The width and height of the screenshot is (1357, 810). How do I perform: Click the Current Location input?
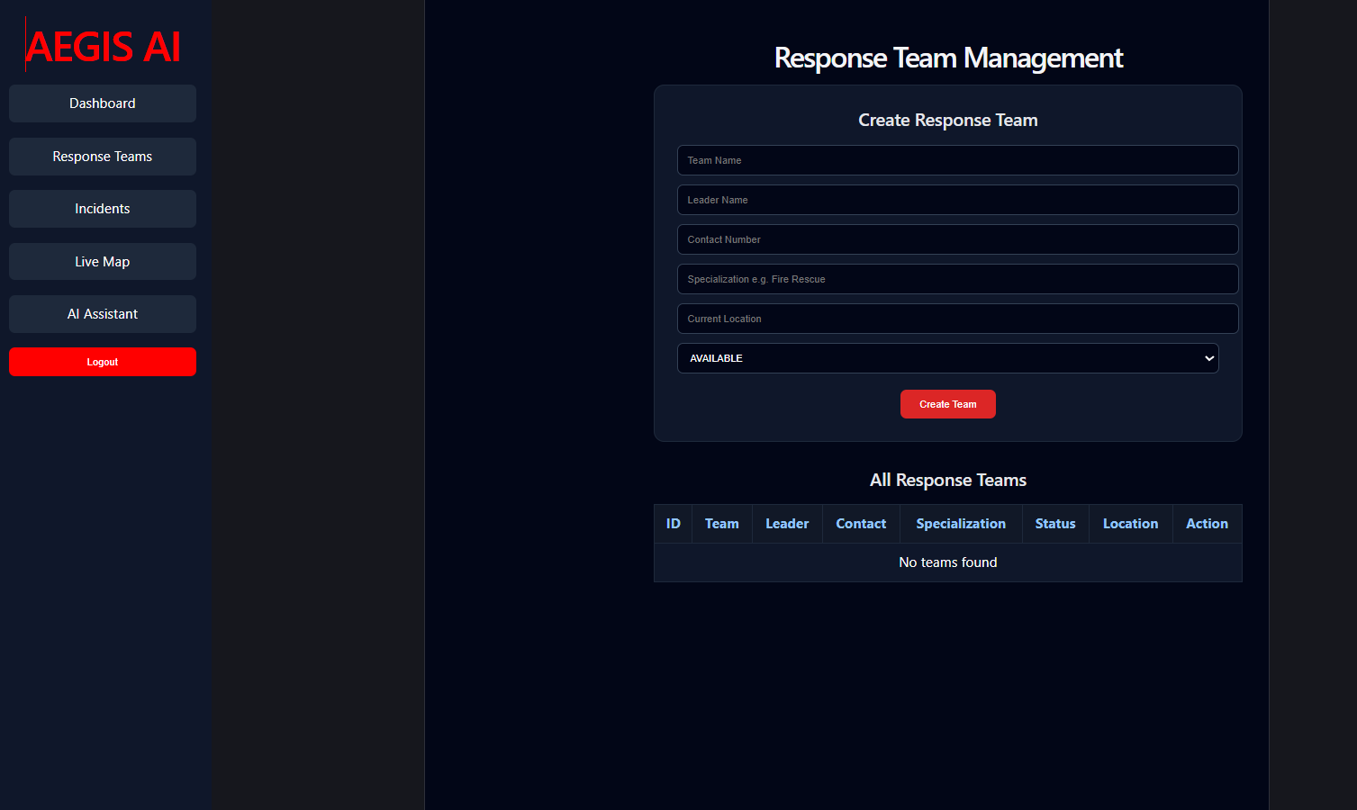point(957,319)
